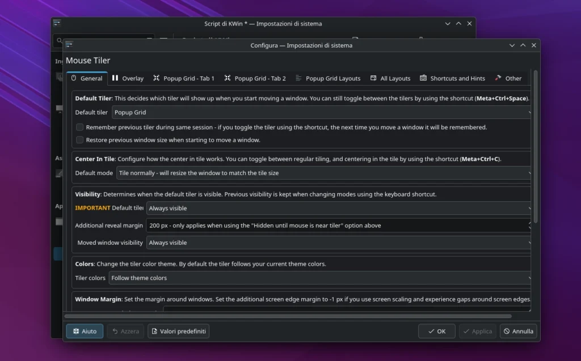Change the Tiler colors dropdown

point(321,278)
